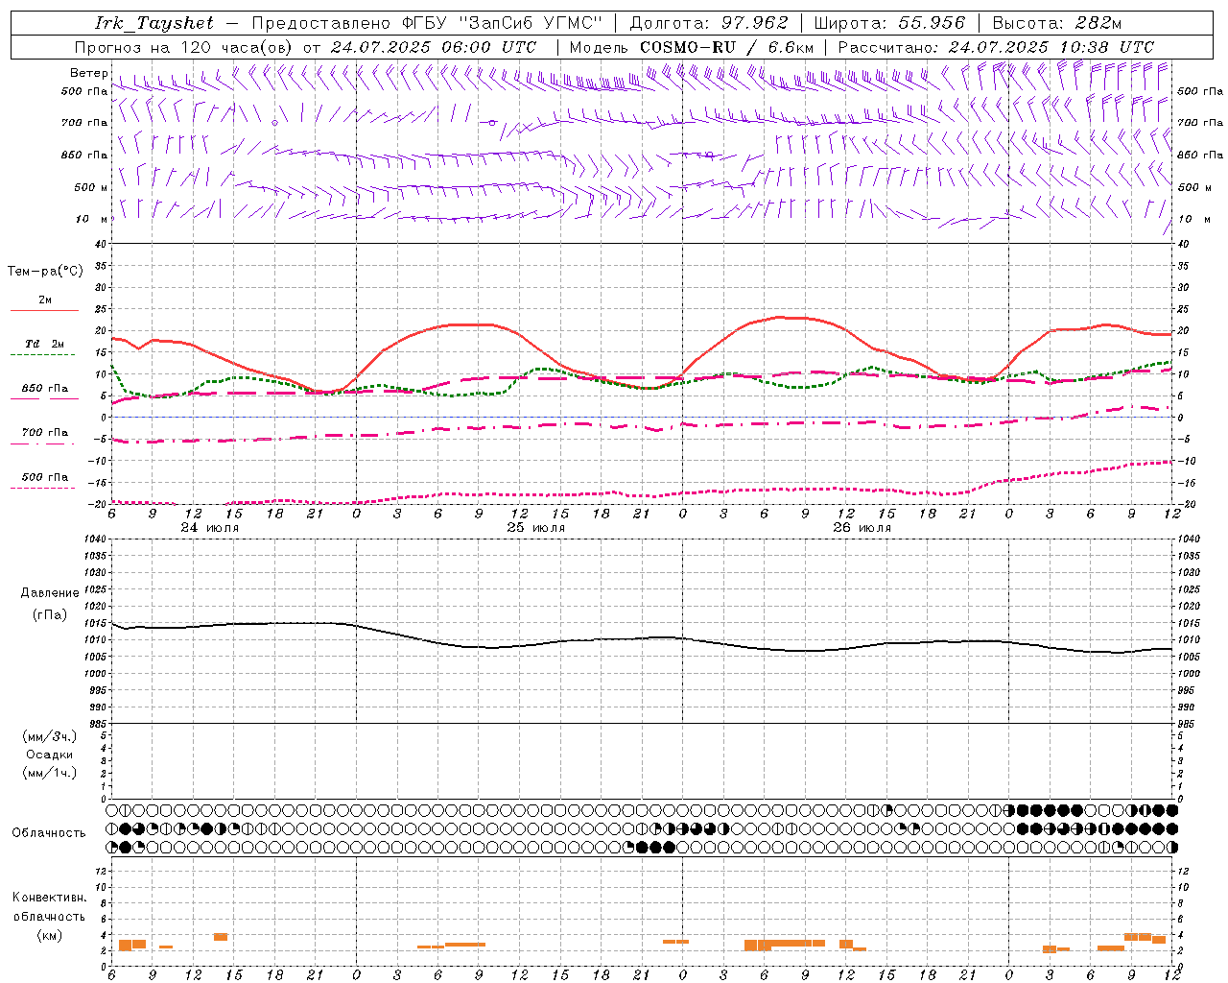Click the 24 июля date label

point(210,528)
